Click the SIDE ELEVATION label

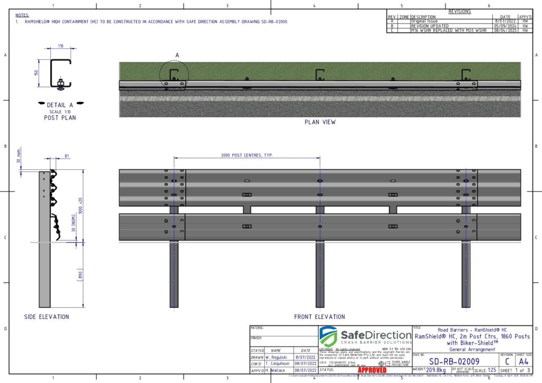(47, 317)
